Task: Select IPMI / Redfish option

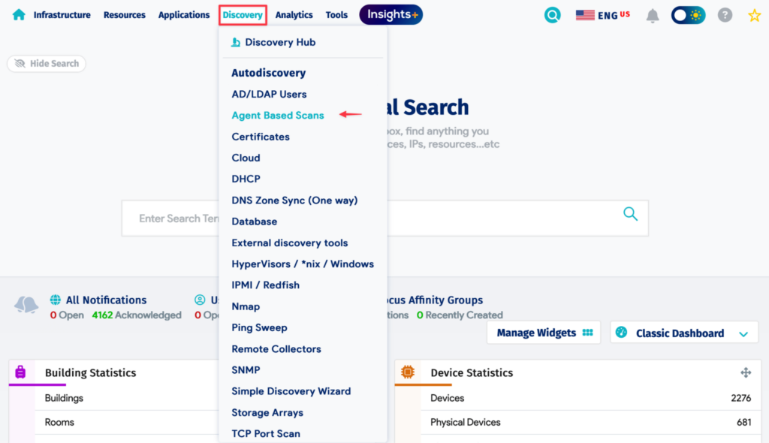Action: click(x=265, y=285)
